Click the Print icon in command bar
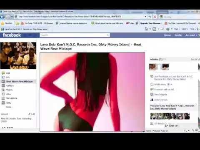 pos(168,29)
